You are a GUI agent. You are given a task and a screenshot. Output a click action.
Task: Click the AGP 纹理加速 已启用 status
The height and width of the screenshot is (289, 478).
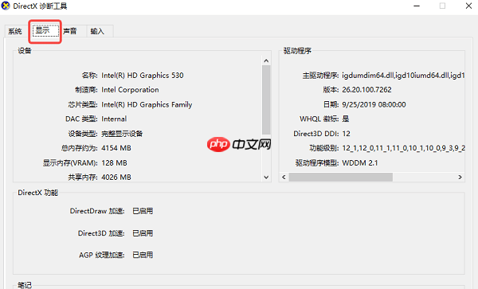click(x=143, y=255)
